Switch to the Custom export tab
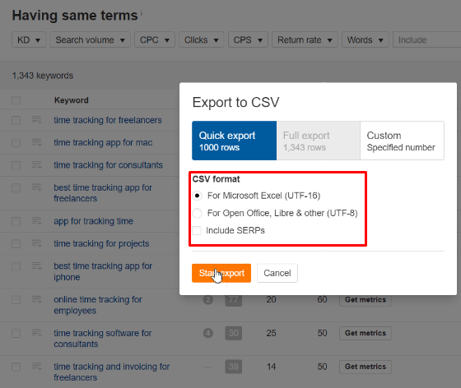 point(402,141)
